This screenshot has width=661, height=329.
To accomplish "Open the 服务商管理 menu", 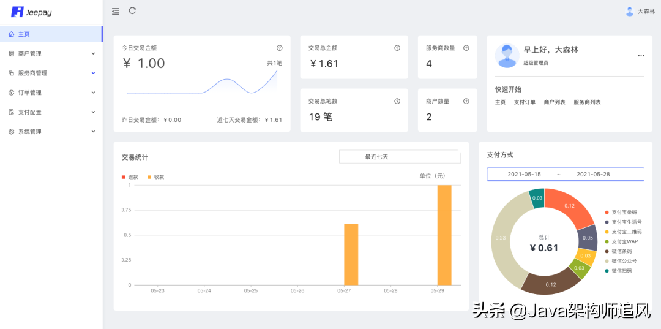I will point(51,73).
